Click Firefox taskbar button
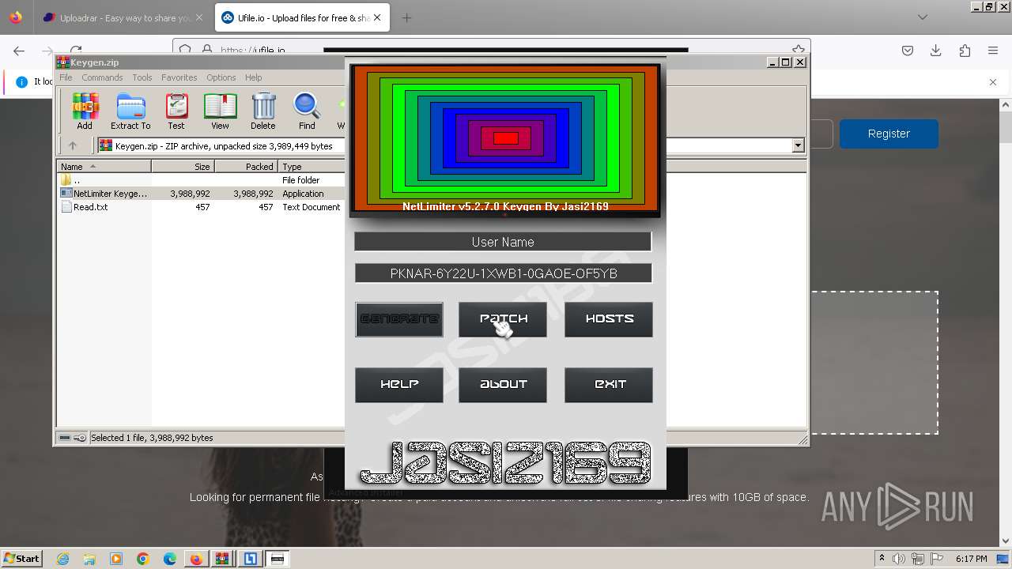The image size is (1012, 569). pyautogui.click(x=195, y=559)
